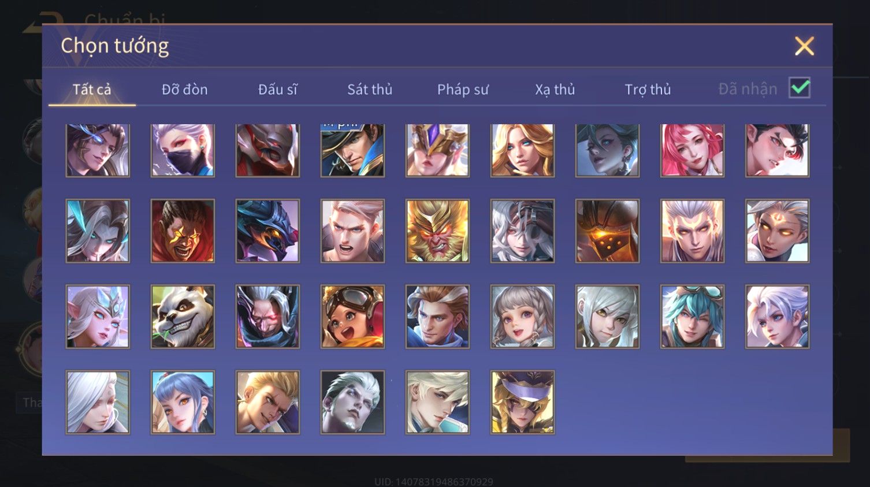
Task: Select the hat-wearing gunslinger hero
Action: 352,150
